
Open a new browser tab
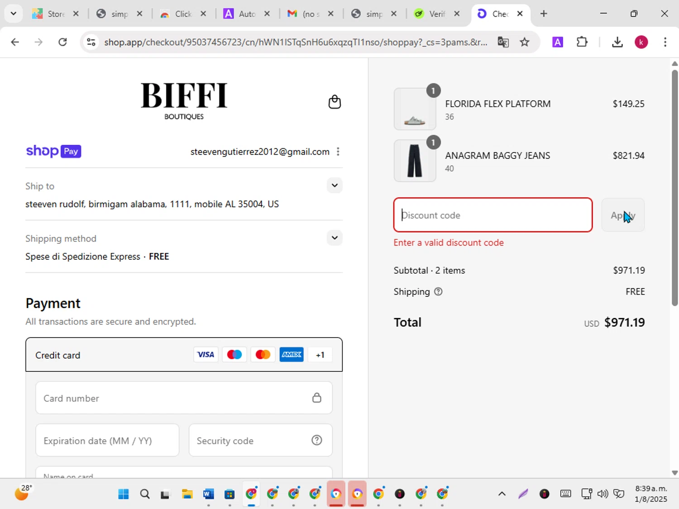click(544, 14)
